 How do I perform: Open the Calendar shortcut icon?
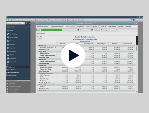pos(8,44)
